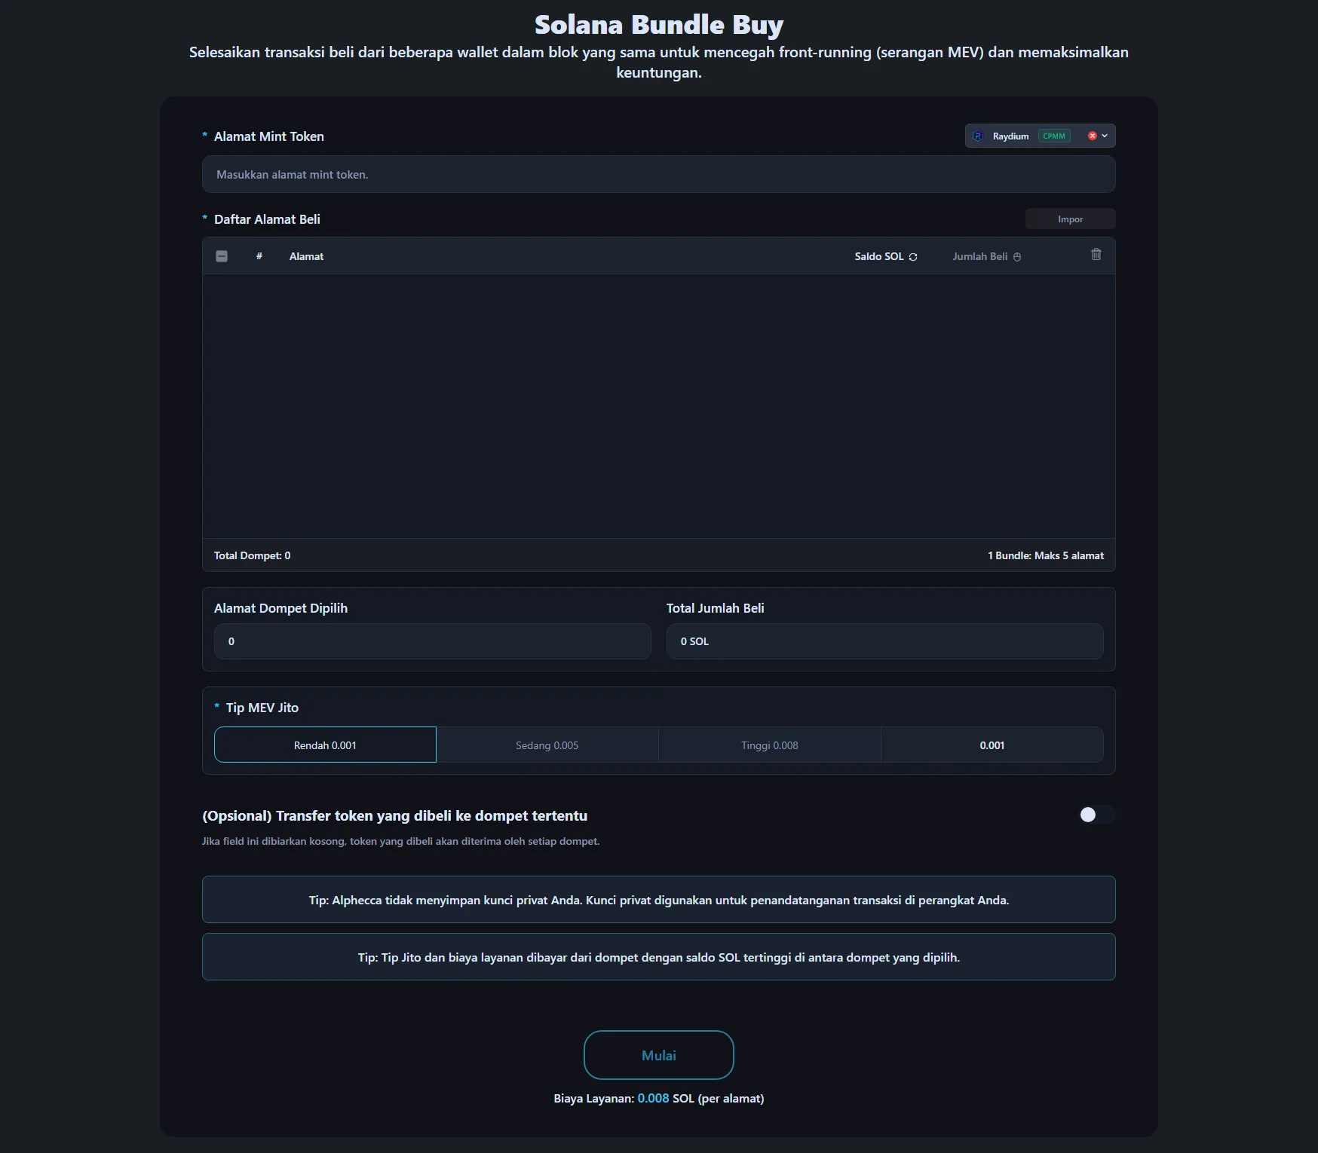
Task: Click the Jumlah Beli column header
Action: pyautogui.click(x=979, y=257)
